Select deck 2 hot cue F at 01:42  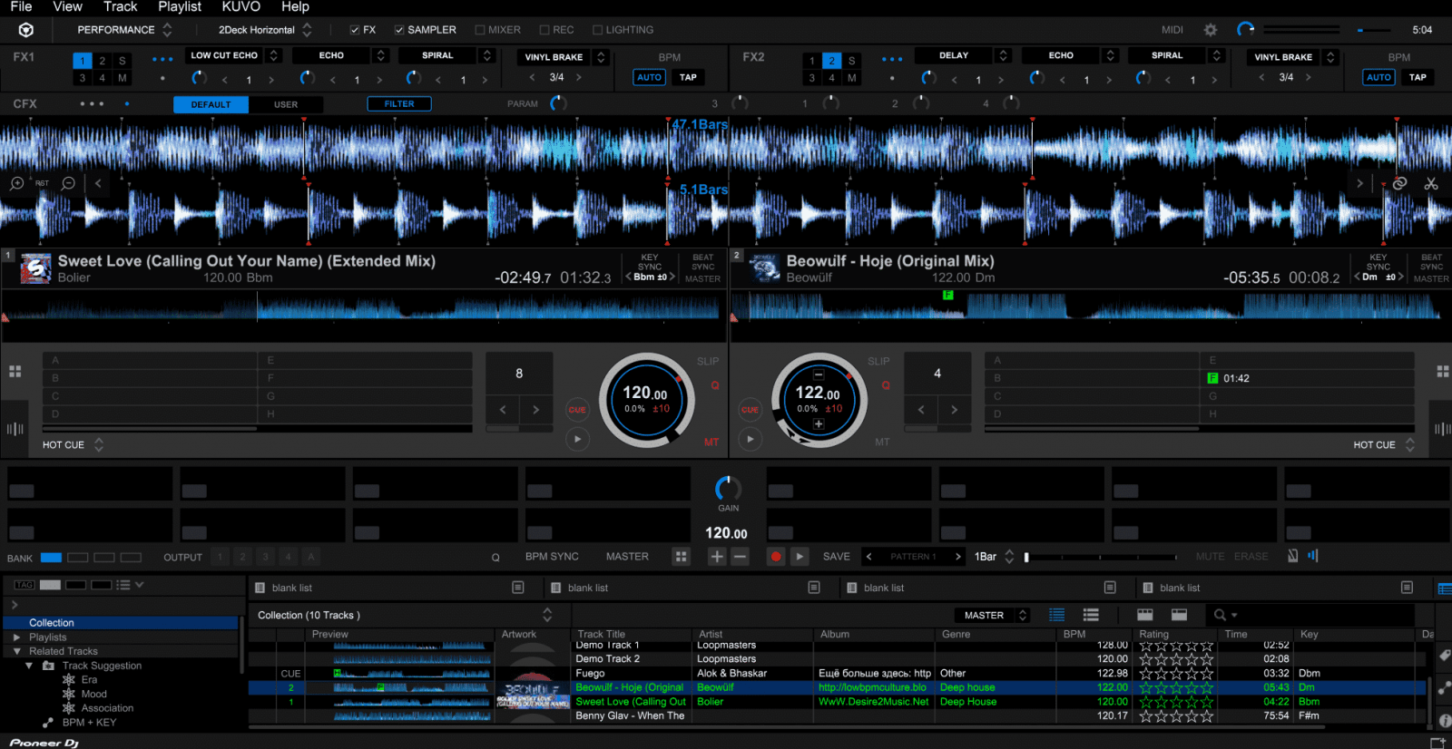click(1307, 378)
